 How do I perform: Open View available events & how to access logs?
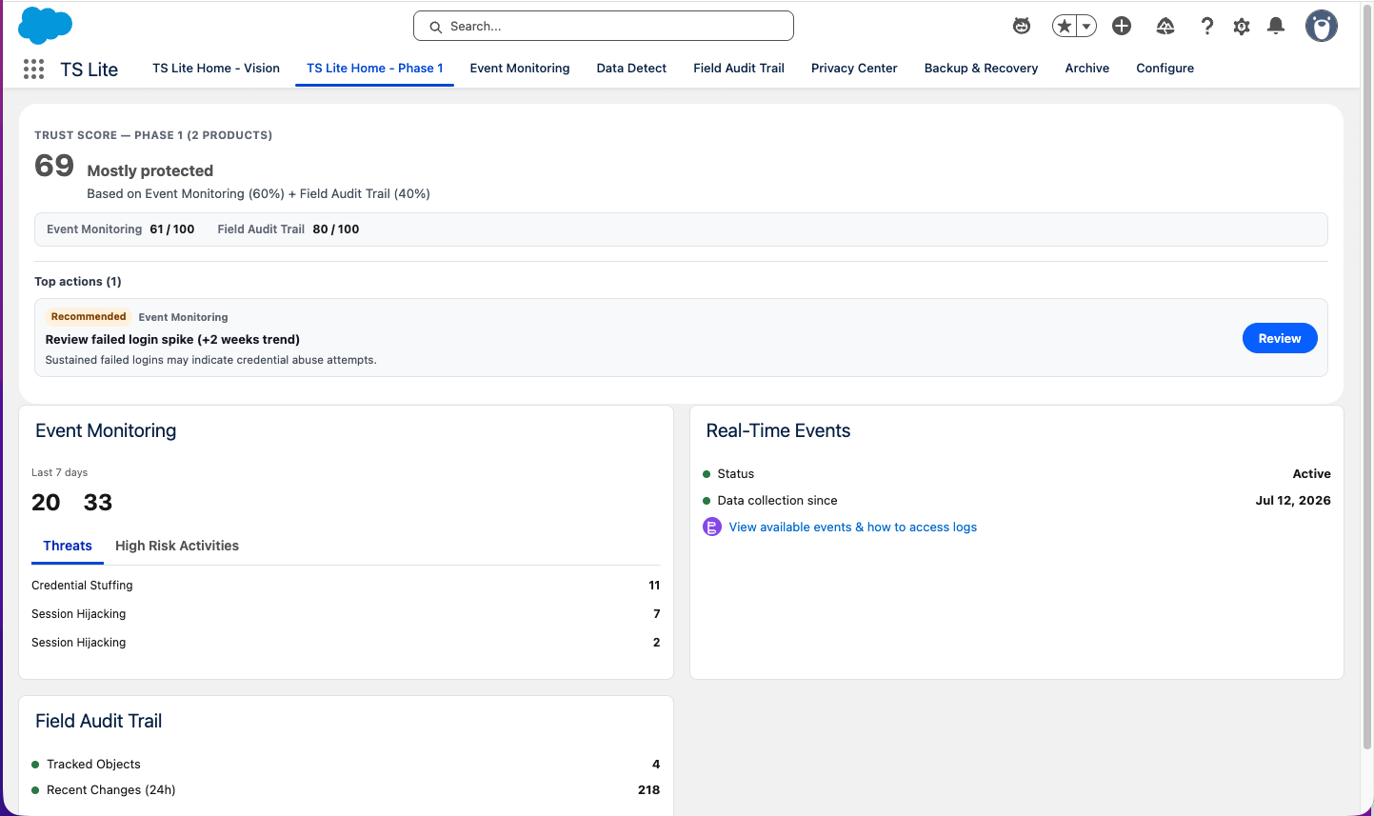[853, 527]
